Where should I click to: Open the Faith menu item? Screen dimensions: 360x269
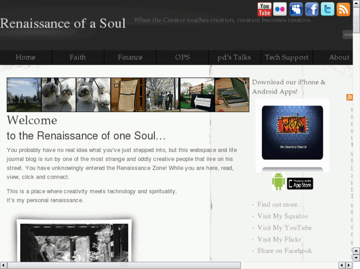[x=78, y=57]
